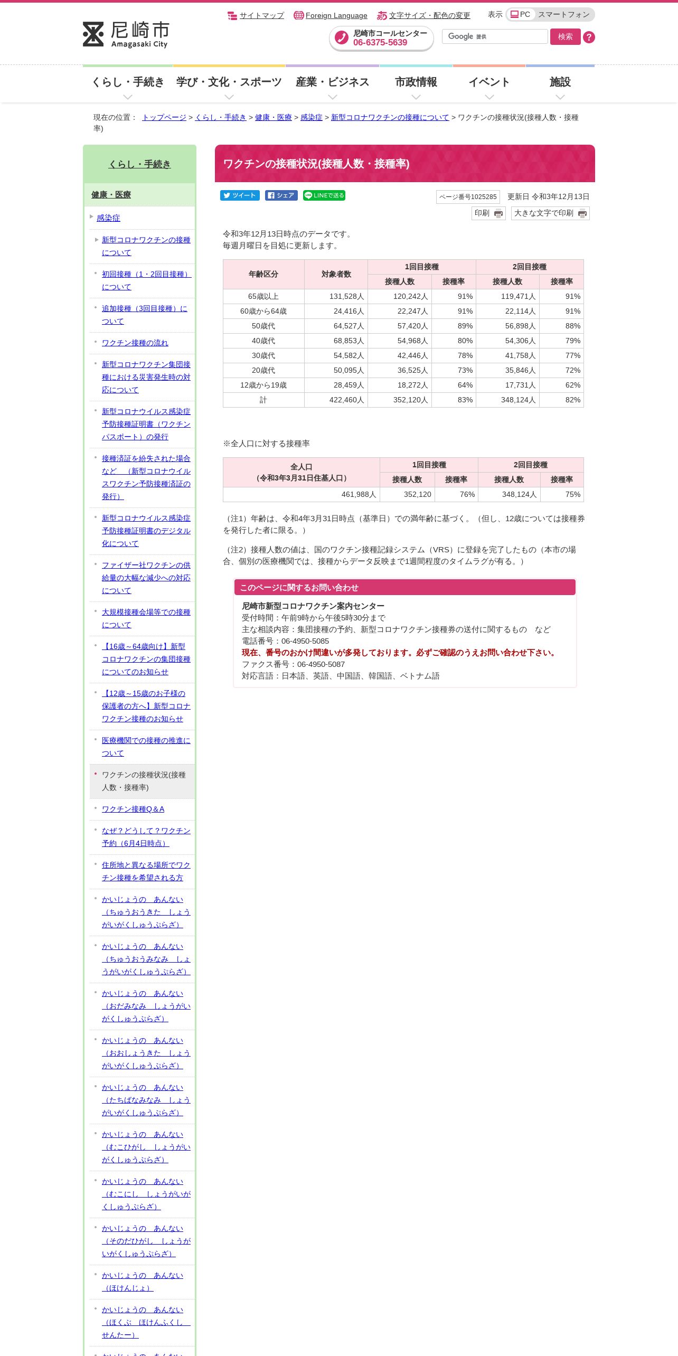Select current ワクチンの接種状況 sidebar item

[x=144, y=781]
